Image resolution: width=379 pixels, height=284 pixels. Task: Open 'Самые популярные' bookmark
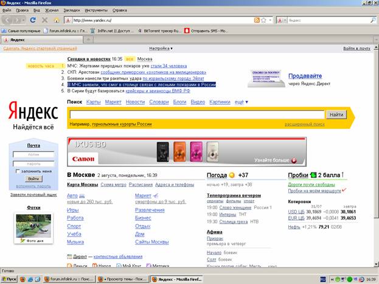(x=21, y=31)
